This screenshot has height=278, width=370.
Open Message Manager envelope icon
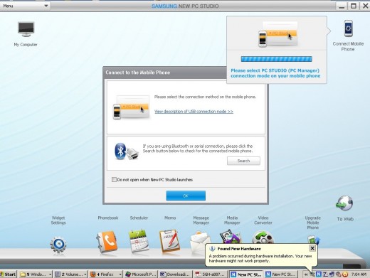click(x=200, y=242)
